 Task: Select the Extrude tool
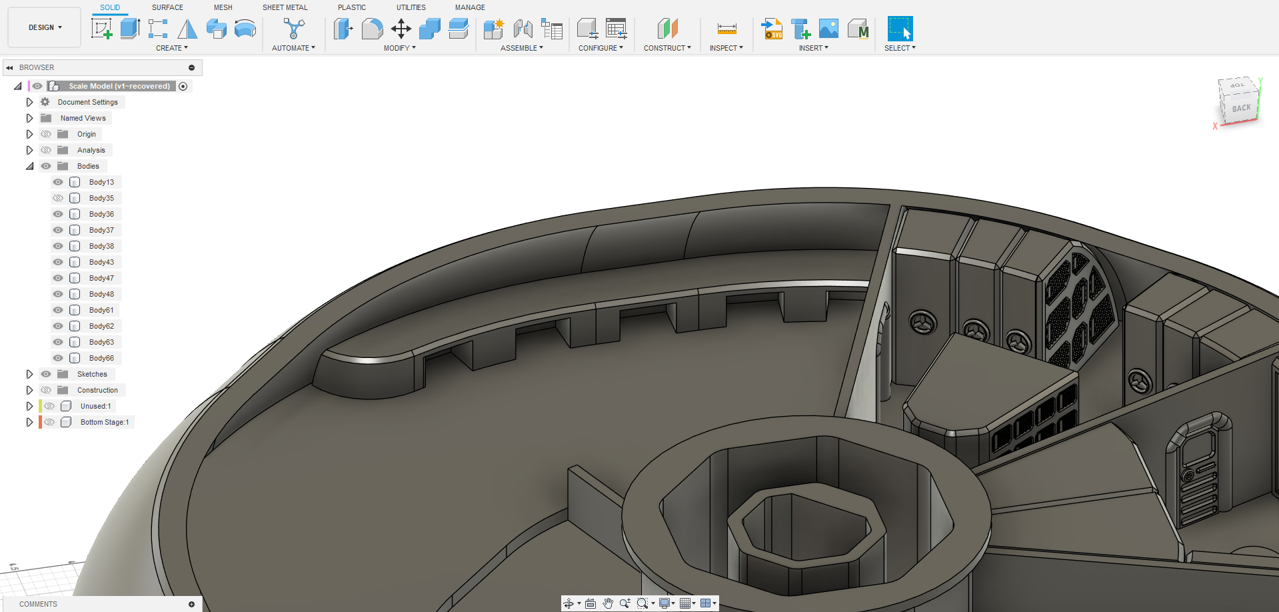(x=130, y=29)
